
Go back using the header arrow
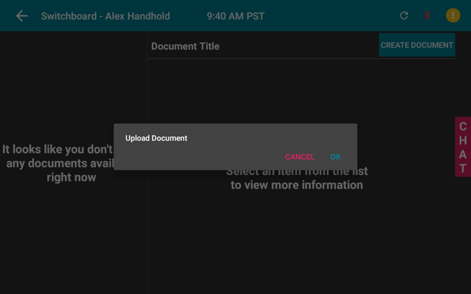tap(22, 16)
